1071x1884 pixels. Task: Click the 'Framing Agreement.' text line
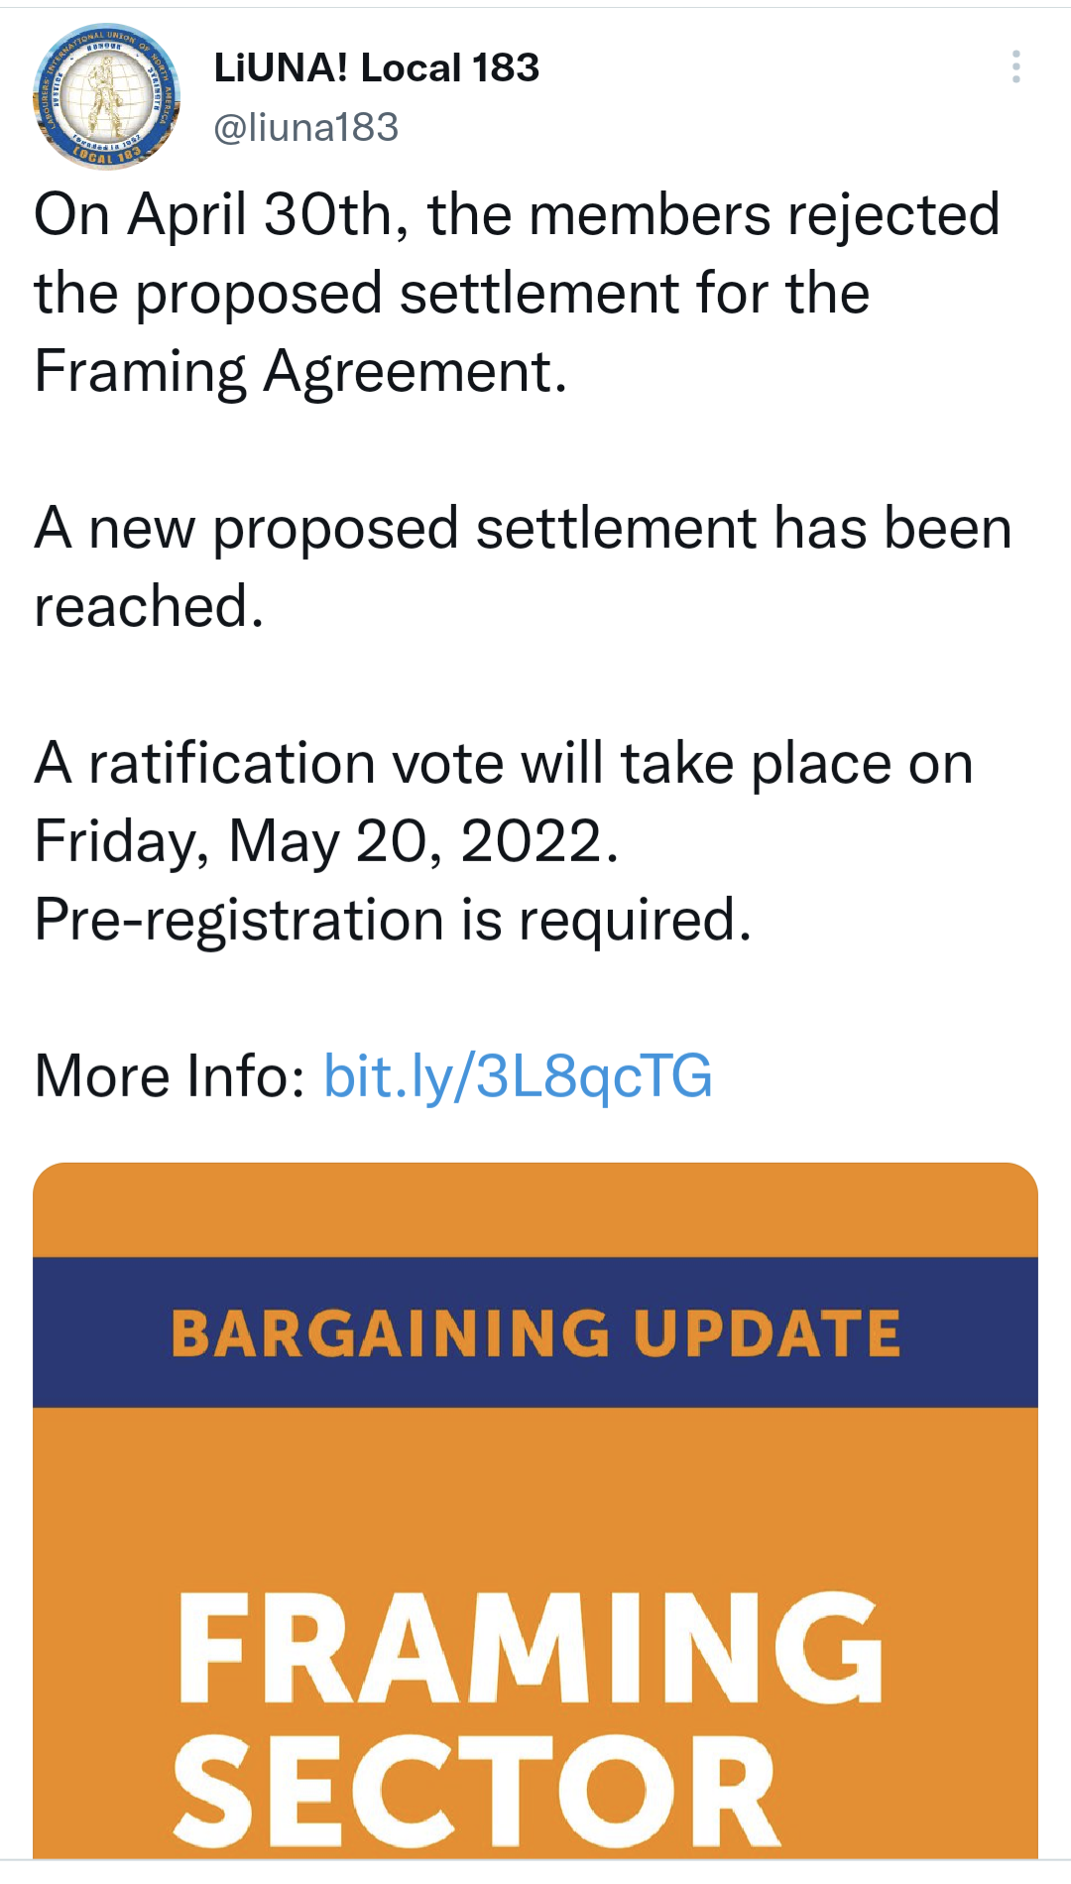pyautogui.click(x=300, y=371)
